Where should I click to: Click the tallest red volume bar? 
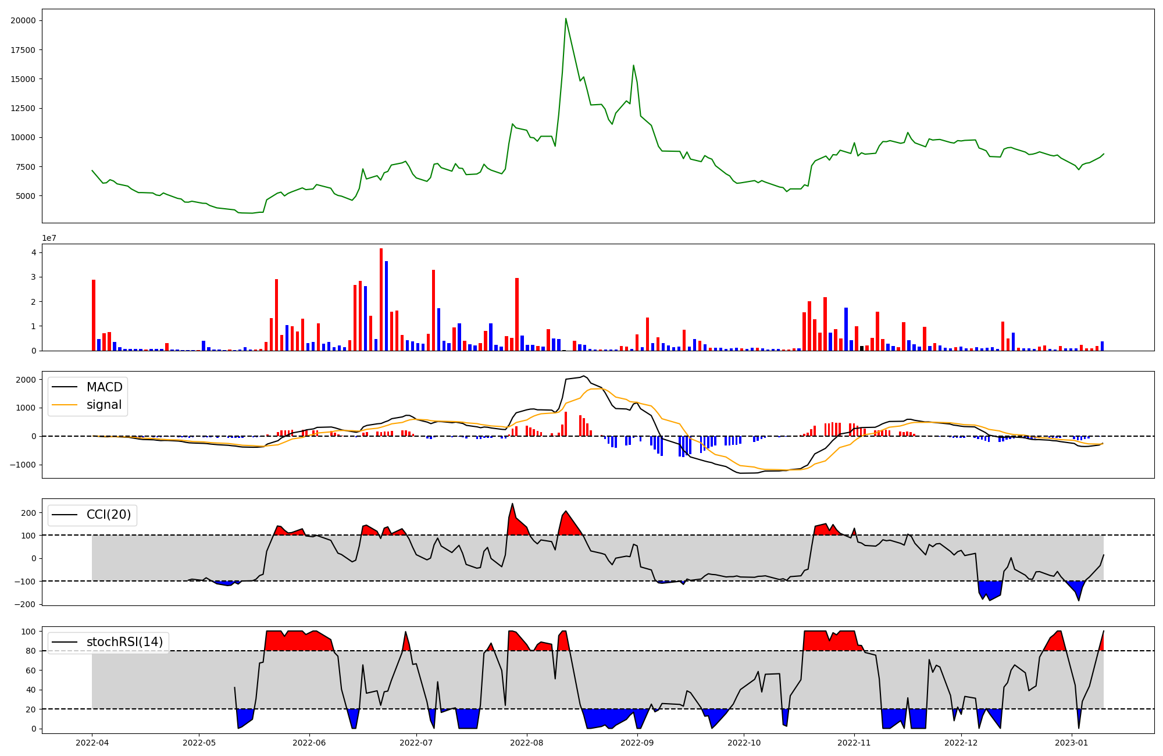coord(381,299)
